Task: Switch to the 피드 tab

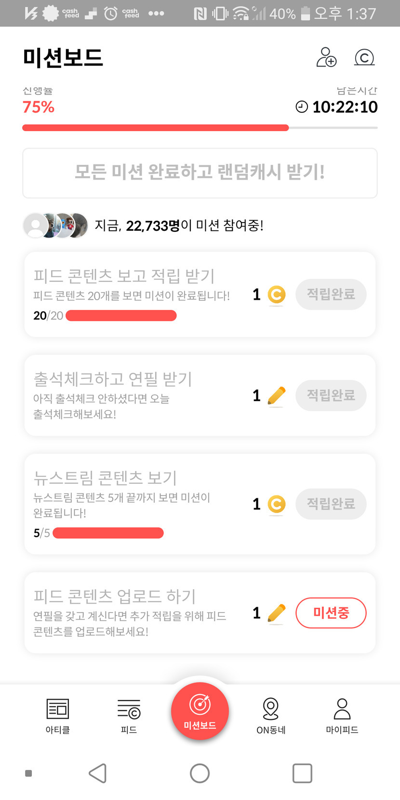Action: pyautogui.click(x=129, y=716)
